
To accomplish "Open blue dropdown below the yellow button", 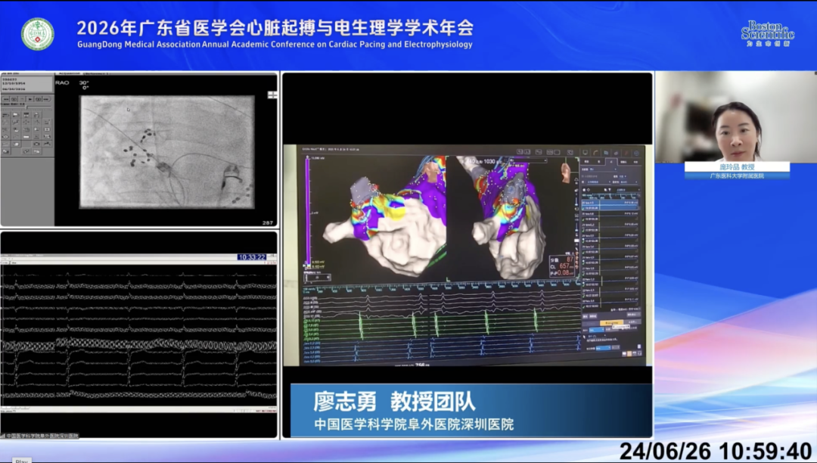I will [x=597, y=330].
